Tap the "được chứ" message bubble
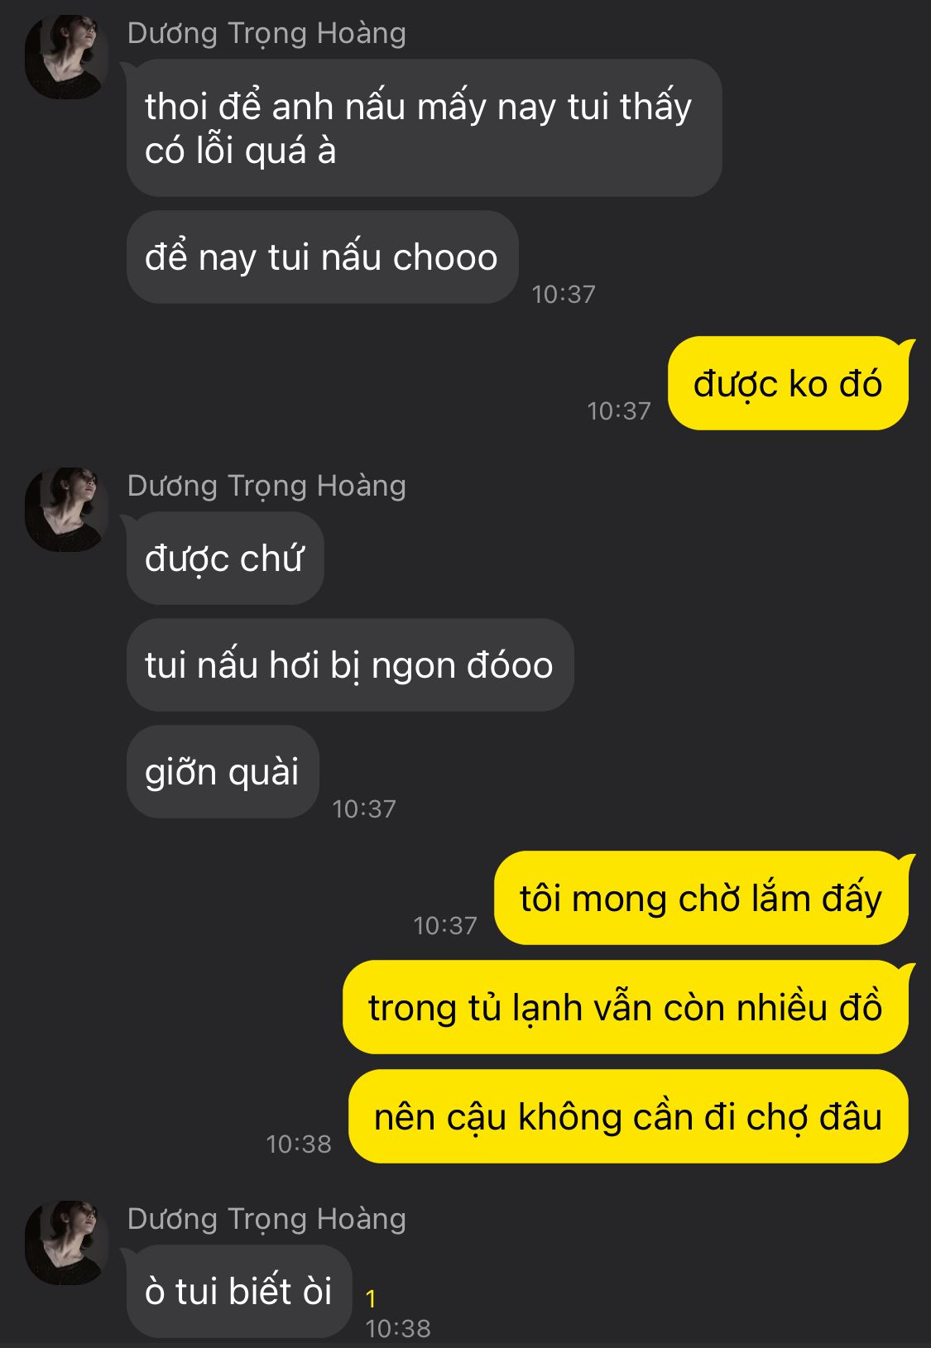 pyautogui.click(x=225, y=558)
